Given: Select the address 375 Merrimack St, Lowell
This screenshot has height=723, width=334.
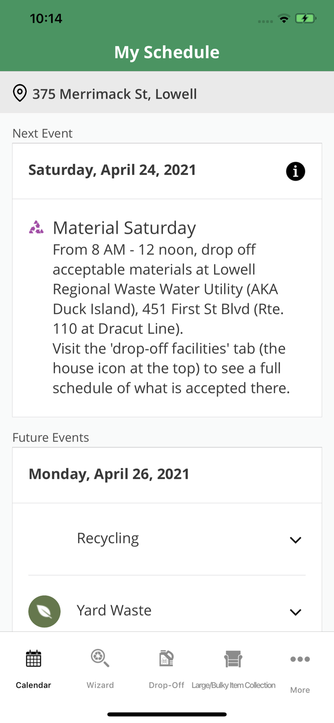Looking at the screenshot, I should coord(114,94).
